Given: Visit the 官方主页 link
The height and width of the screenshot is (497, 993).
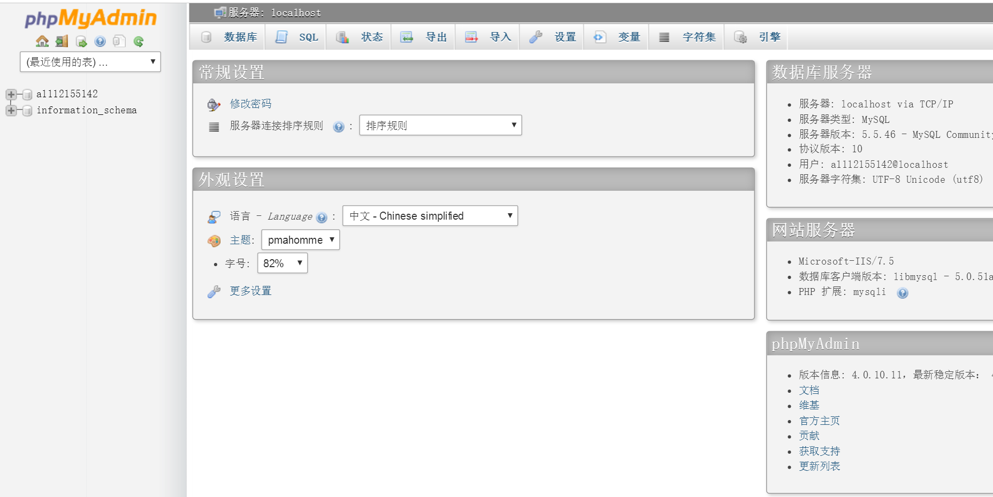Looking at the screenshot, I should 819,421.
